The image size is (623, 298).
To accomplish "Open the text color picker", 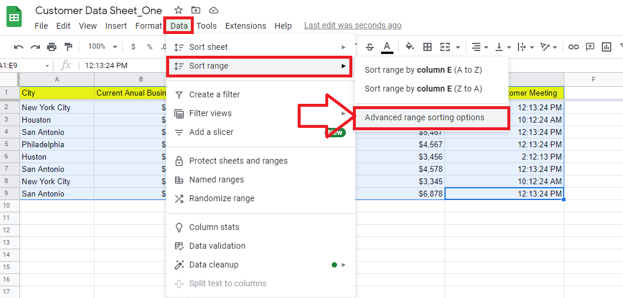I will click(x=386, y=47).
